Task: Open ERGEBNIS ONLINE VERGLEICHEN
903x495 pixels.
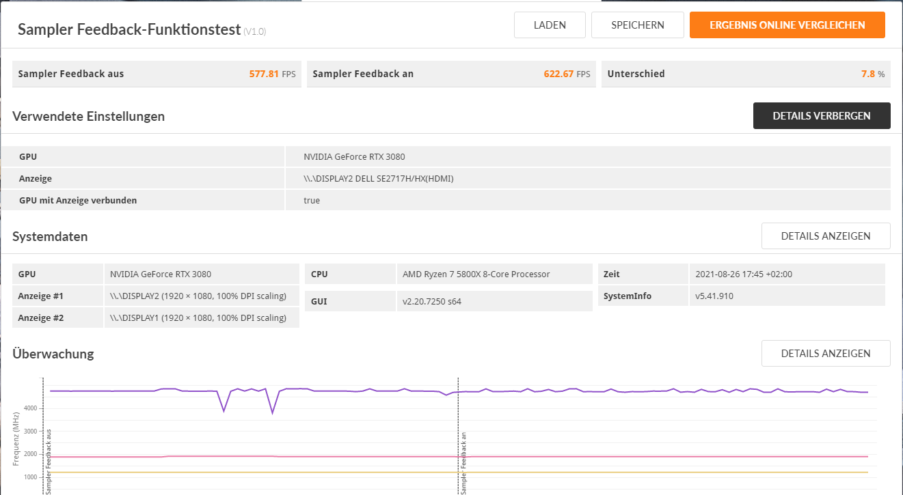Action: point(787,25)
